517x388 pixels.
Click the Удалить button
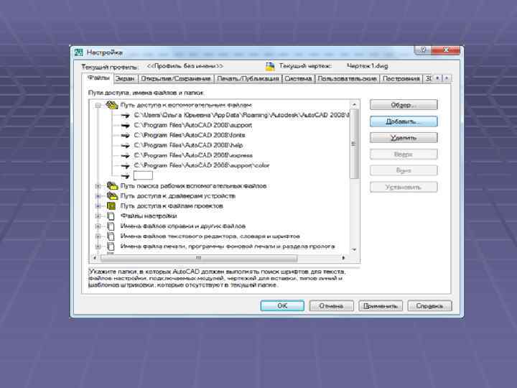tap(404, 137)
